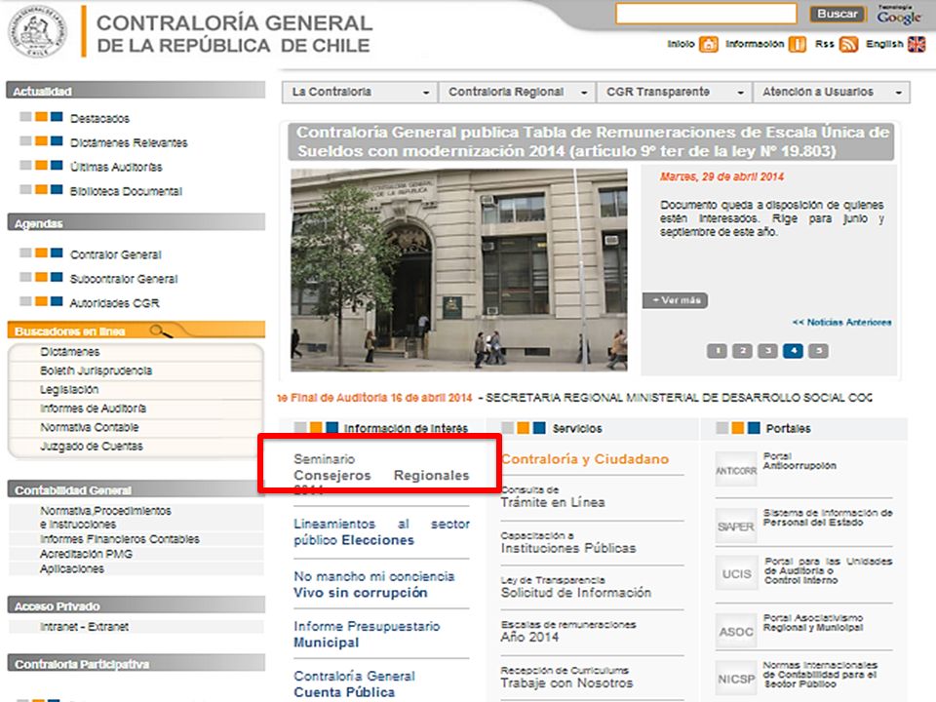
Task: Click the Ver más button
Action: [x=675, y=299]
